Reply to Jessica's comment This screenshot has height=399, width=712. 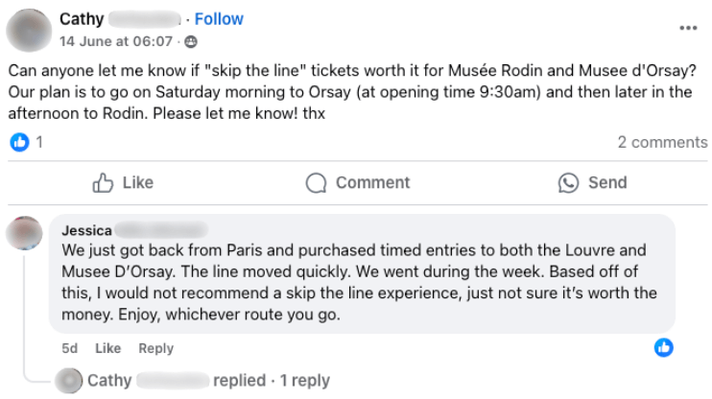[x=155, y=348]
